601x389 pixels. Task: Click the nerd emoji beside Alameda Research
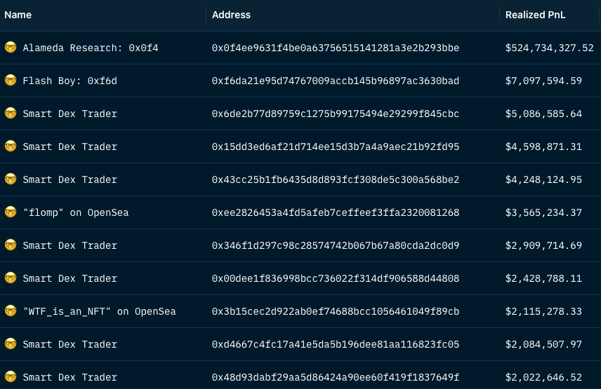point(10,48)
